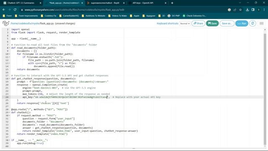The image size is (268, 151).
Task: Click the Save as... button
Action: 227,23
